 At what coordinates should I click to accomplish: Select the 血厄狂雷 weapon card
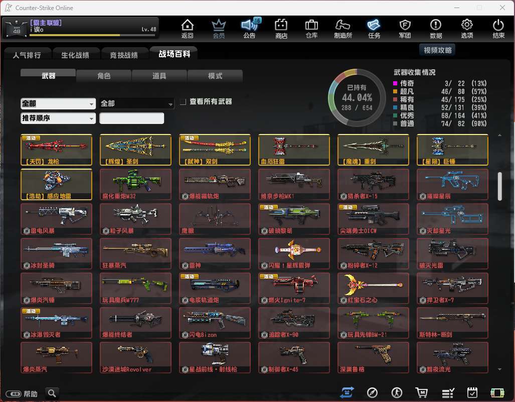(x=294, y=150)
